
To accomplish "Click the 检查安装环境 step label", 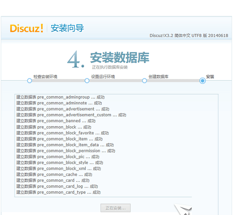I will (45, 77).
